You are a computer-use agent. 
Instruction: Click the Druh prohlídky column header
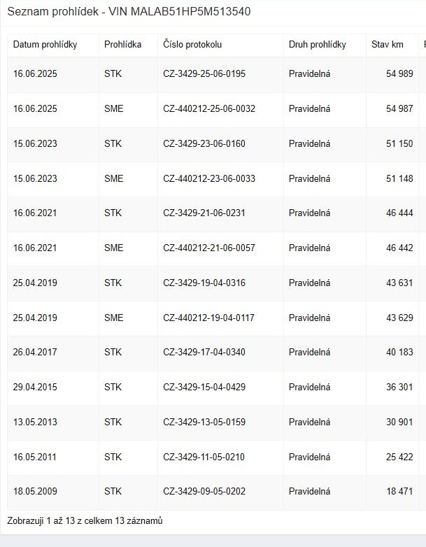click(x=317, y=45)
